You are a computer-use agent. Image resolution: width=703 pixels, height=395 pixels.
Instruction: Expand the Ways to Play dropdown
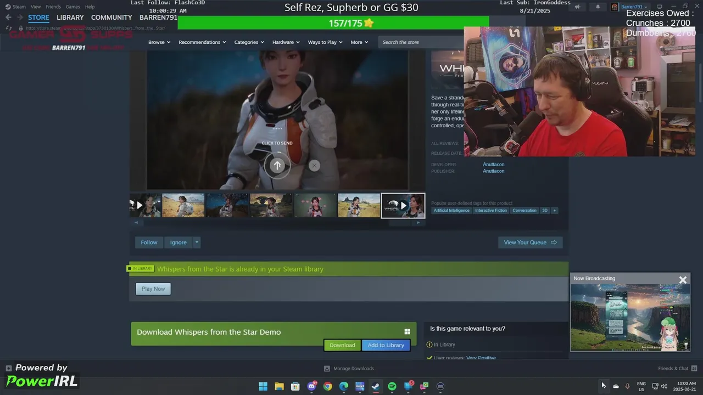coord(325,42)
